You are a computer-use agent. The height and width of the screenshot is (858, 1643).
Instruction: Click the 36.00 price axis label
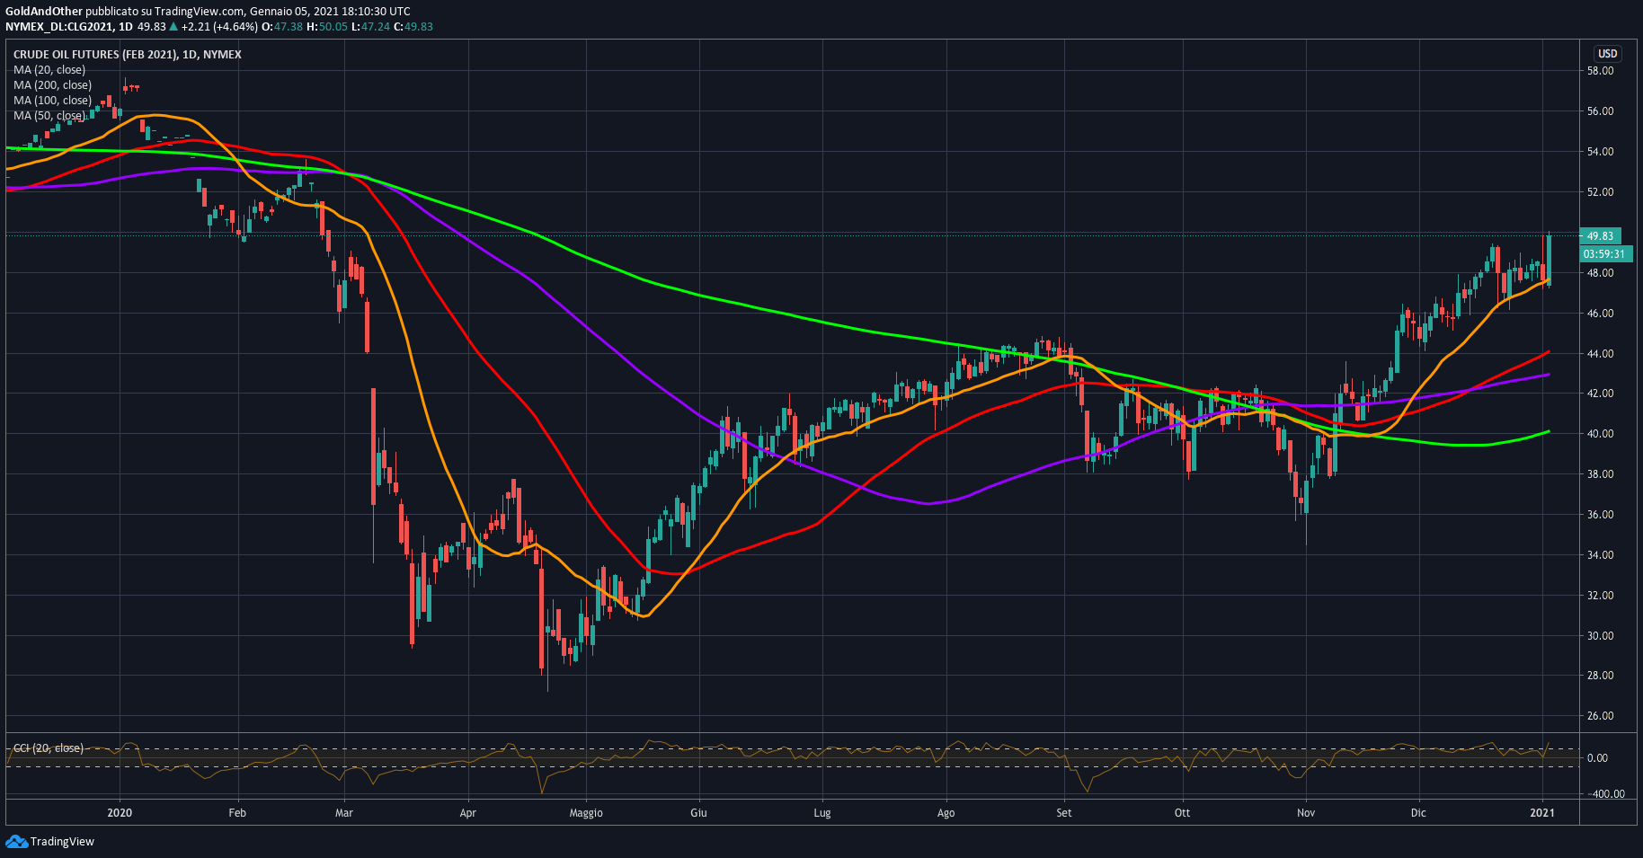[1600, 515]
